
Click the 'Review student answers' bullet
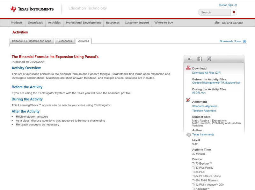(x=32, y=117)
